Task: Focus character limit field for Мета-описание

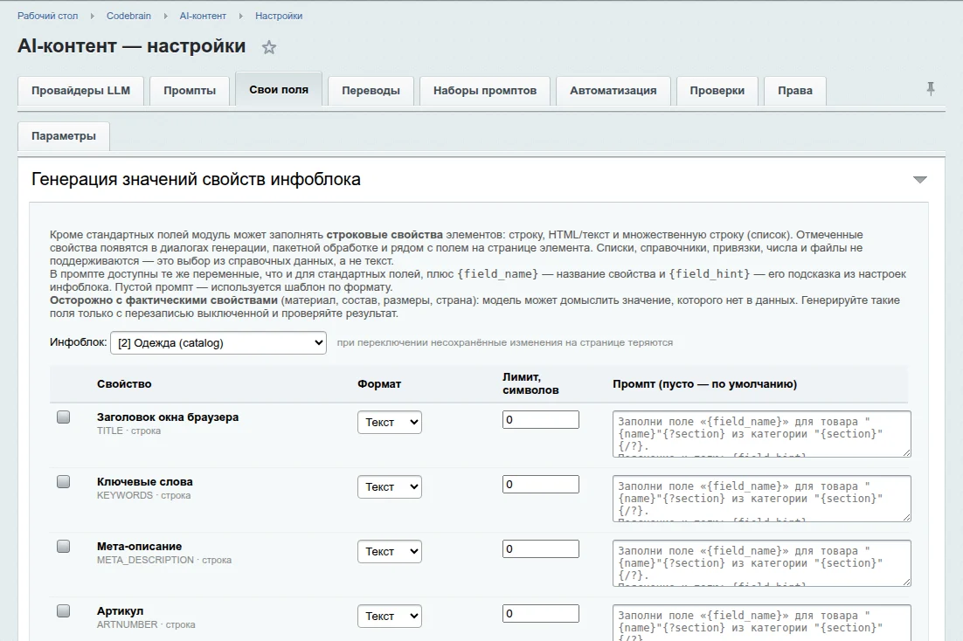Action: [540, 548]
